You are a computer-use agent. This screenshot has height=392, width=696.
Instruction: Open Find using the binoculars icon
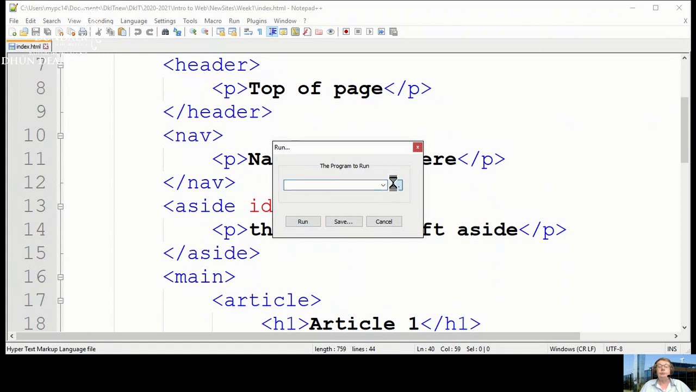[165, 32]
